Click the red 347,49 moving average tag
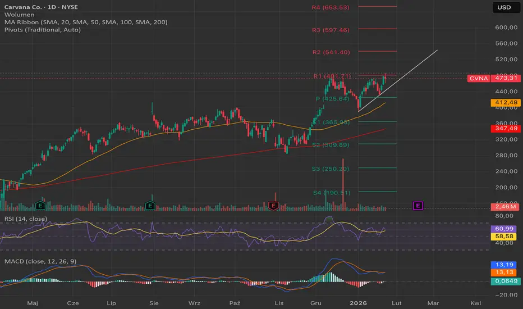Viewport: 523px width, 309px height. coord(506,129)
